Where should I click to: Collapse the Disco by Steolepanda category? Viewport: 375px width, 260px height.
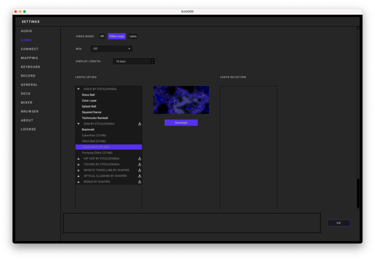coord(78,89)
